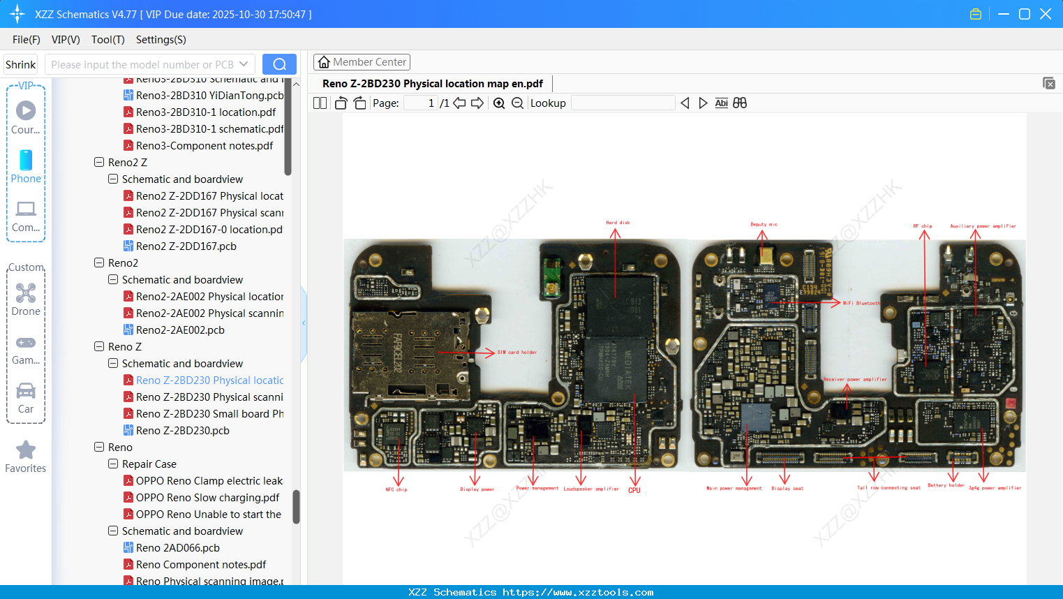The width and height of the screenshot is (1063, 599).
Task: Click the binoculars find icon
Action: pyautogui.click(x=740, y=103)
